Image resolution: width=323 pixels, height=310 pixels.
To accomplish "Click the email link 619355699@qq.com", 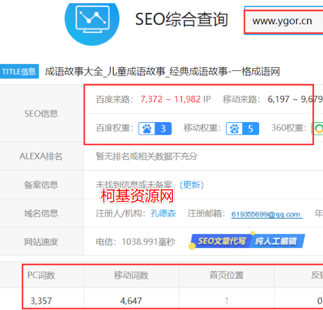I will coord(267,214).
